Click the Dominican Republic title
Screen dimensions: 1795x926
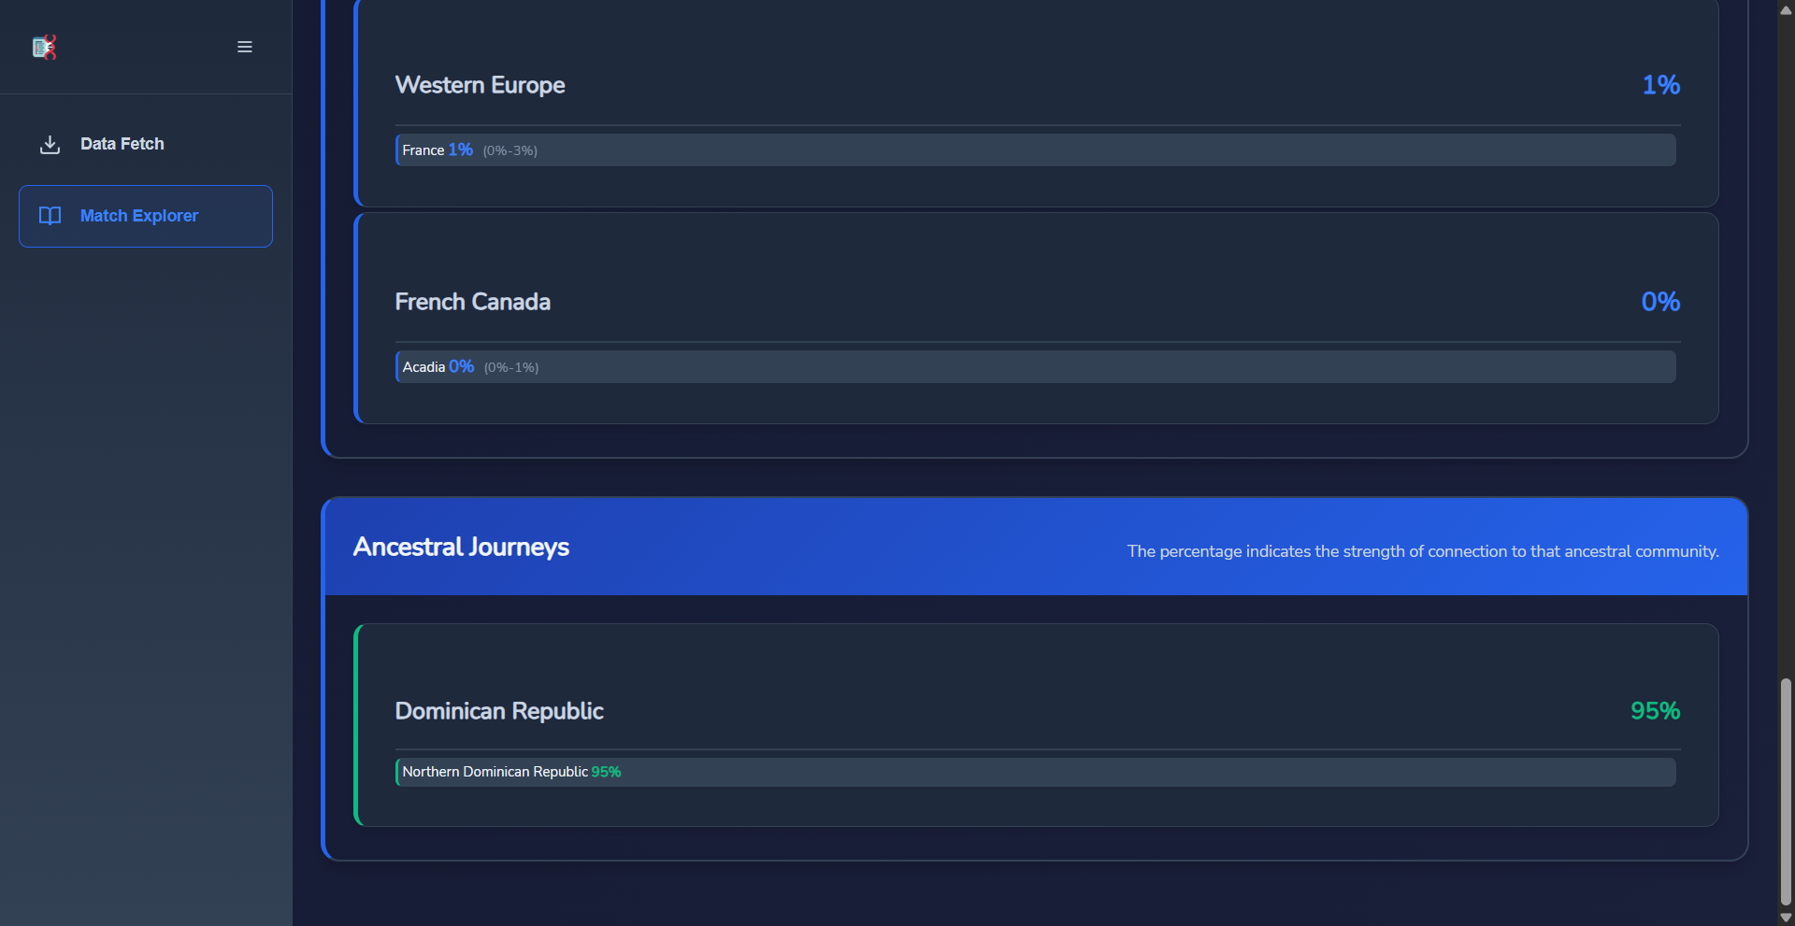pos(499,711)
